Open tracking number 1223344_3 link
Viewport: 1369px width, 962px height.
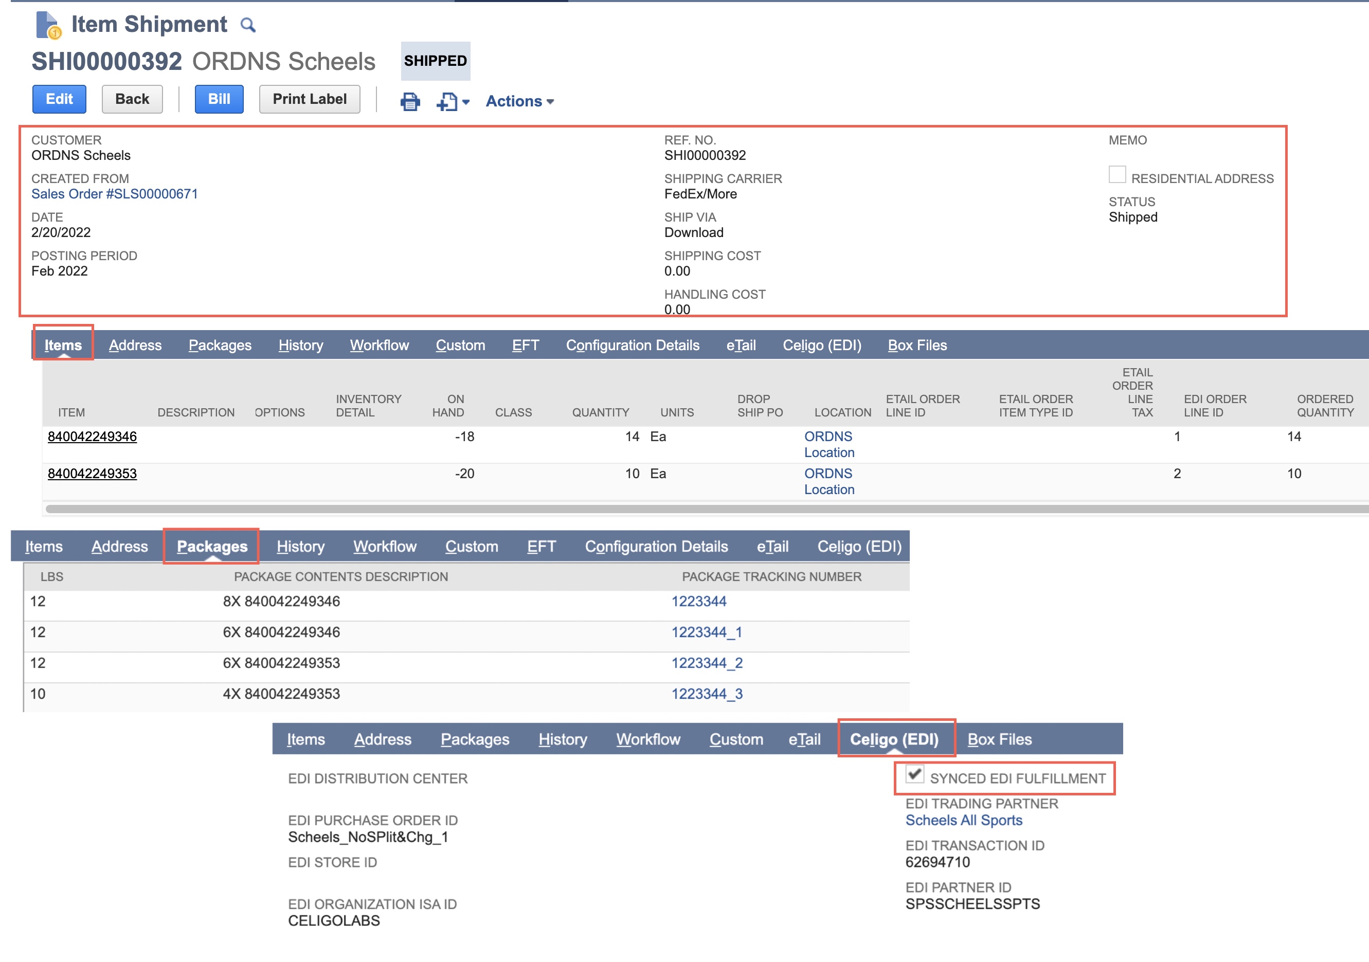[x=707, y=694]
